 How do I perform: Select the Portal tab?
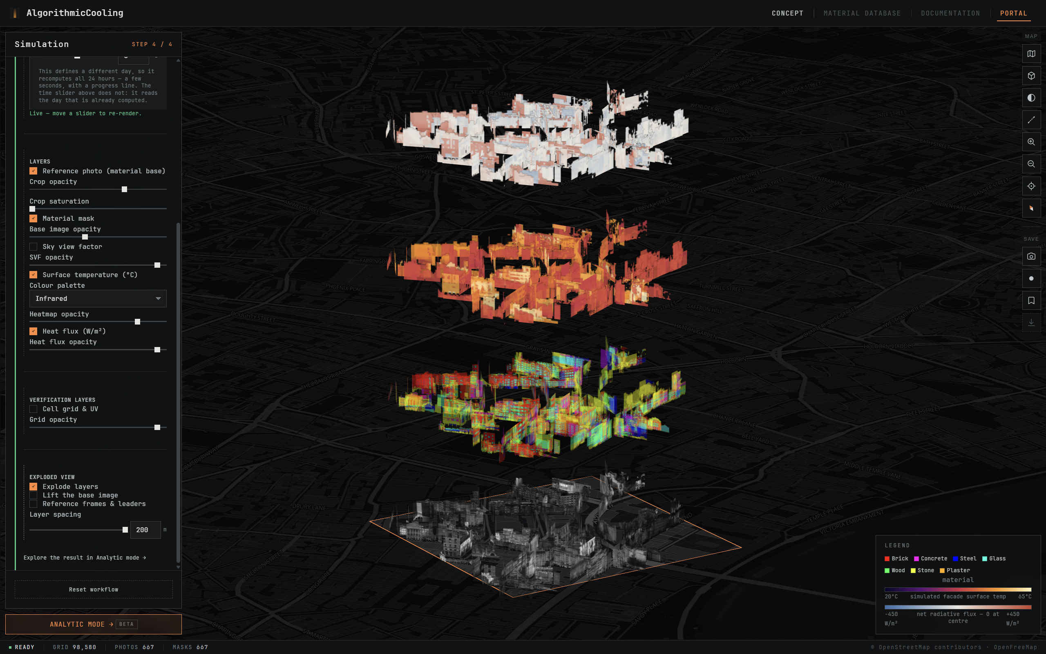[x=1013, y=13]
